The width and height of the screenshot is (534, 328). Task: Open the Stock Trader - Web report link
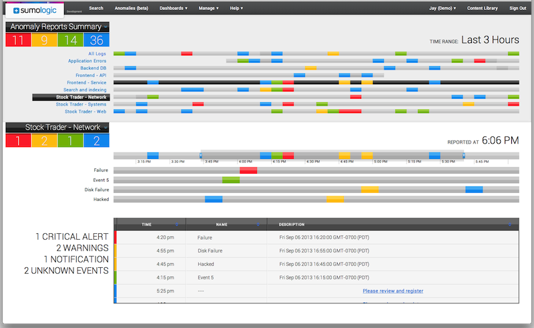tap(85, 112)
